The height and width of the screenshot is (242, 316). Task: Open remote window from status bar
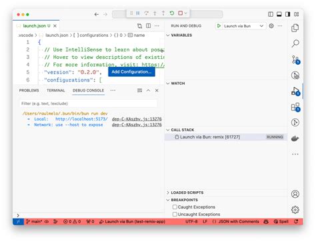[x=18, y=221]
